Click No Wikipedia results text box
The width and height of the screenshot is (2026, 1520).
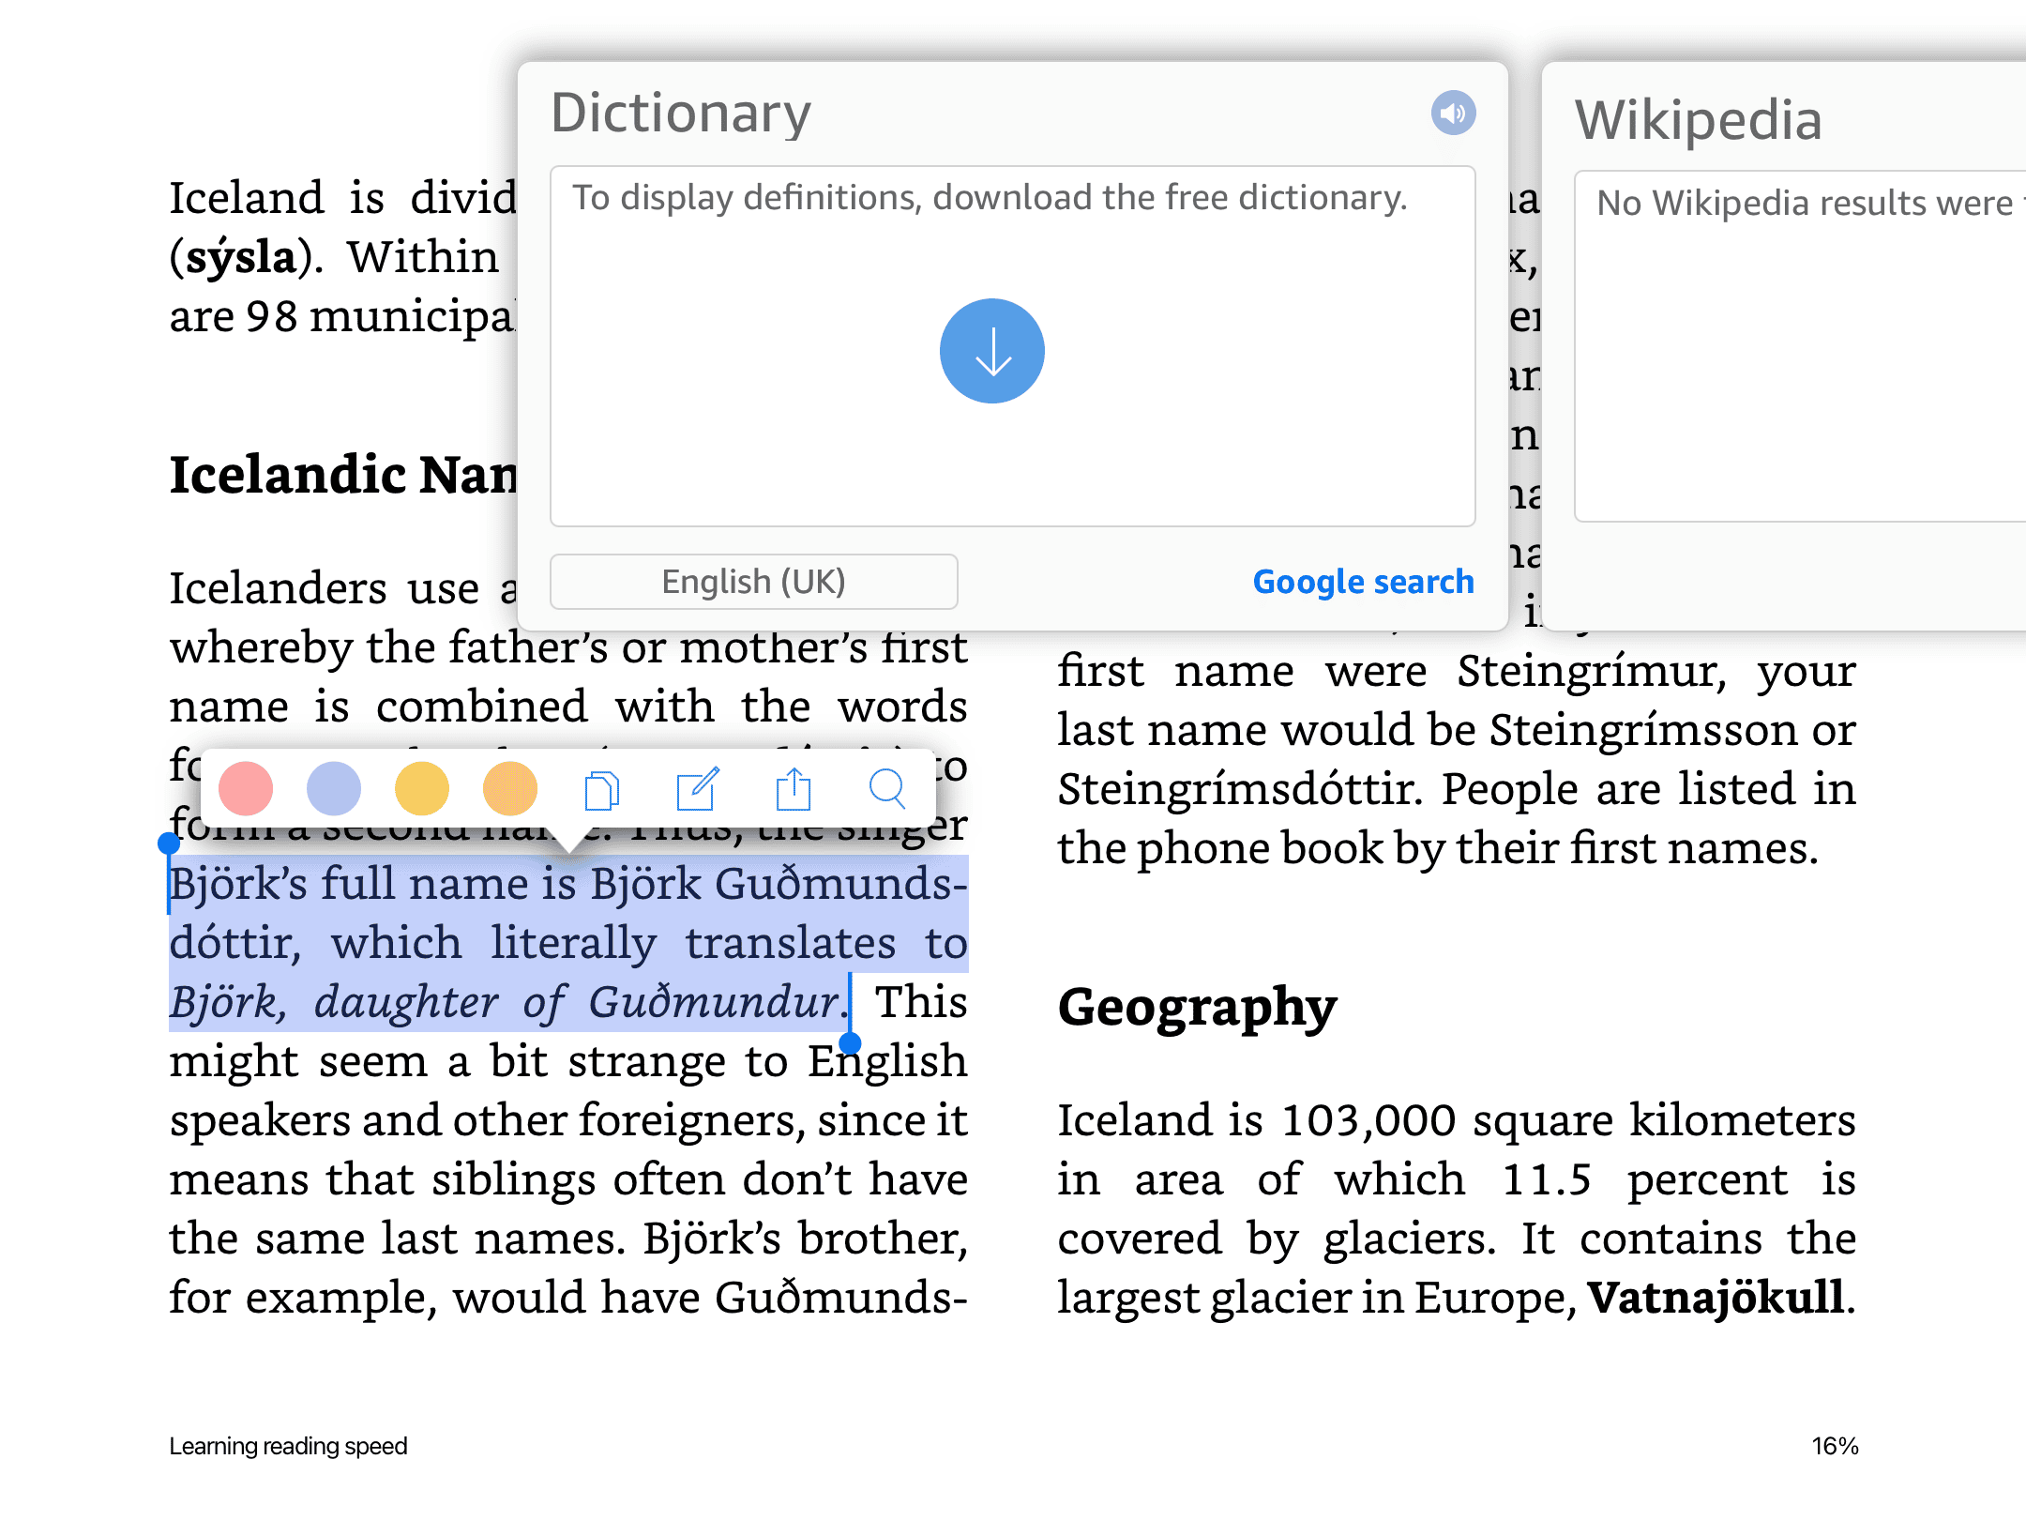pyautogui.click(x=1801, y=345)
